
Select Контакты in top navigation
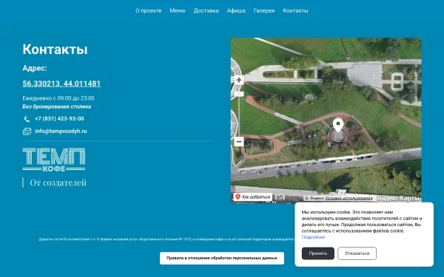tap(295, 11)
